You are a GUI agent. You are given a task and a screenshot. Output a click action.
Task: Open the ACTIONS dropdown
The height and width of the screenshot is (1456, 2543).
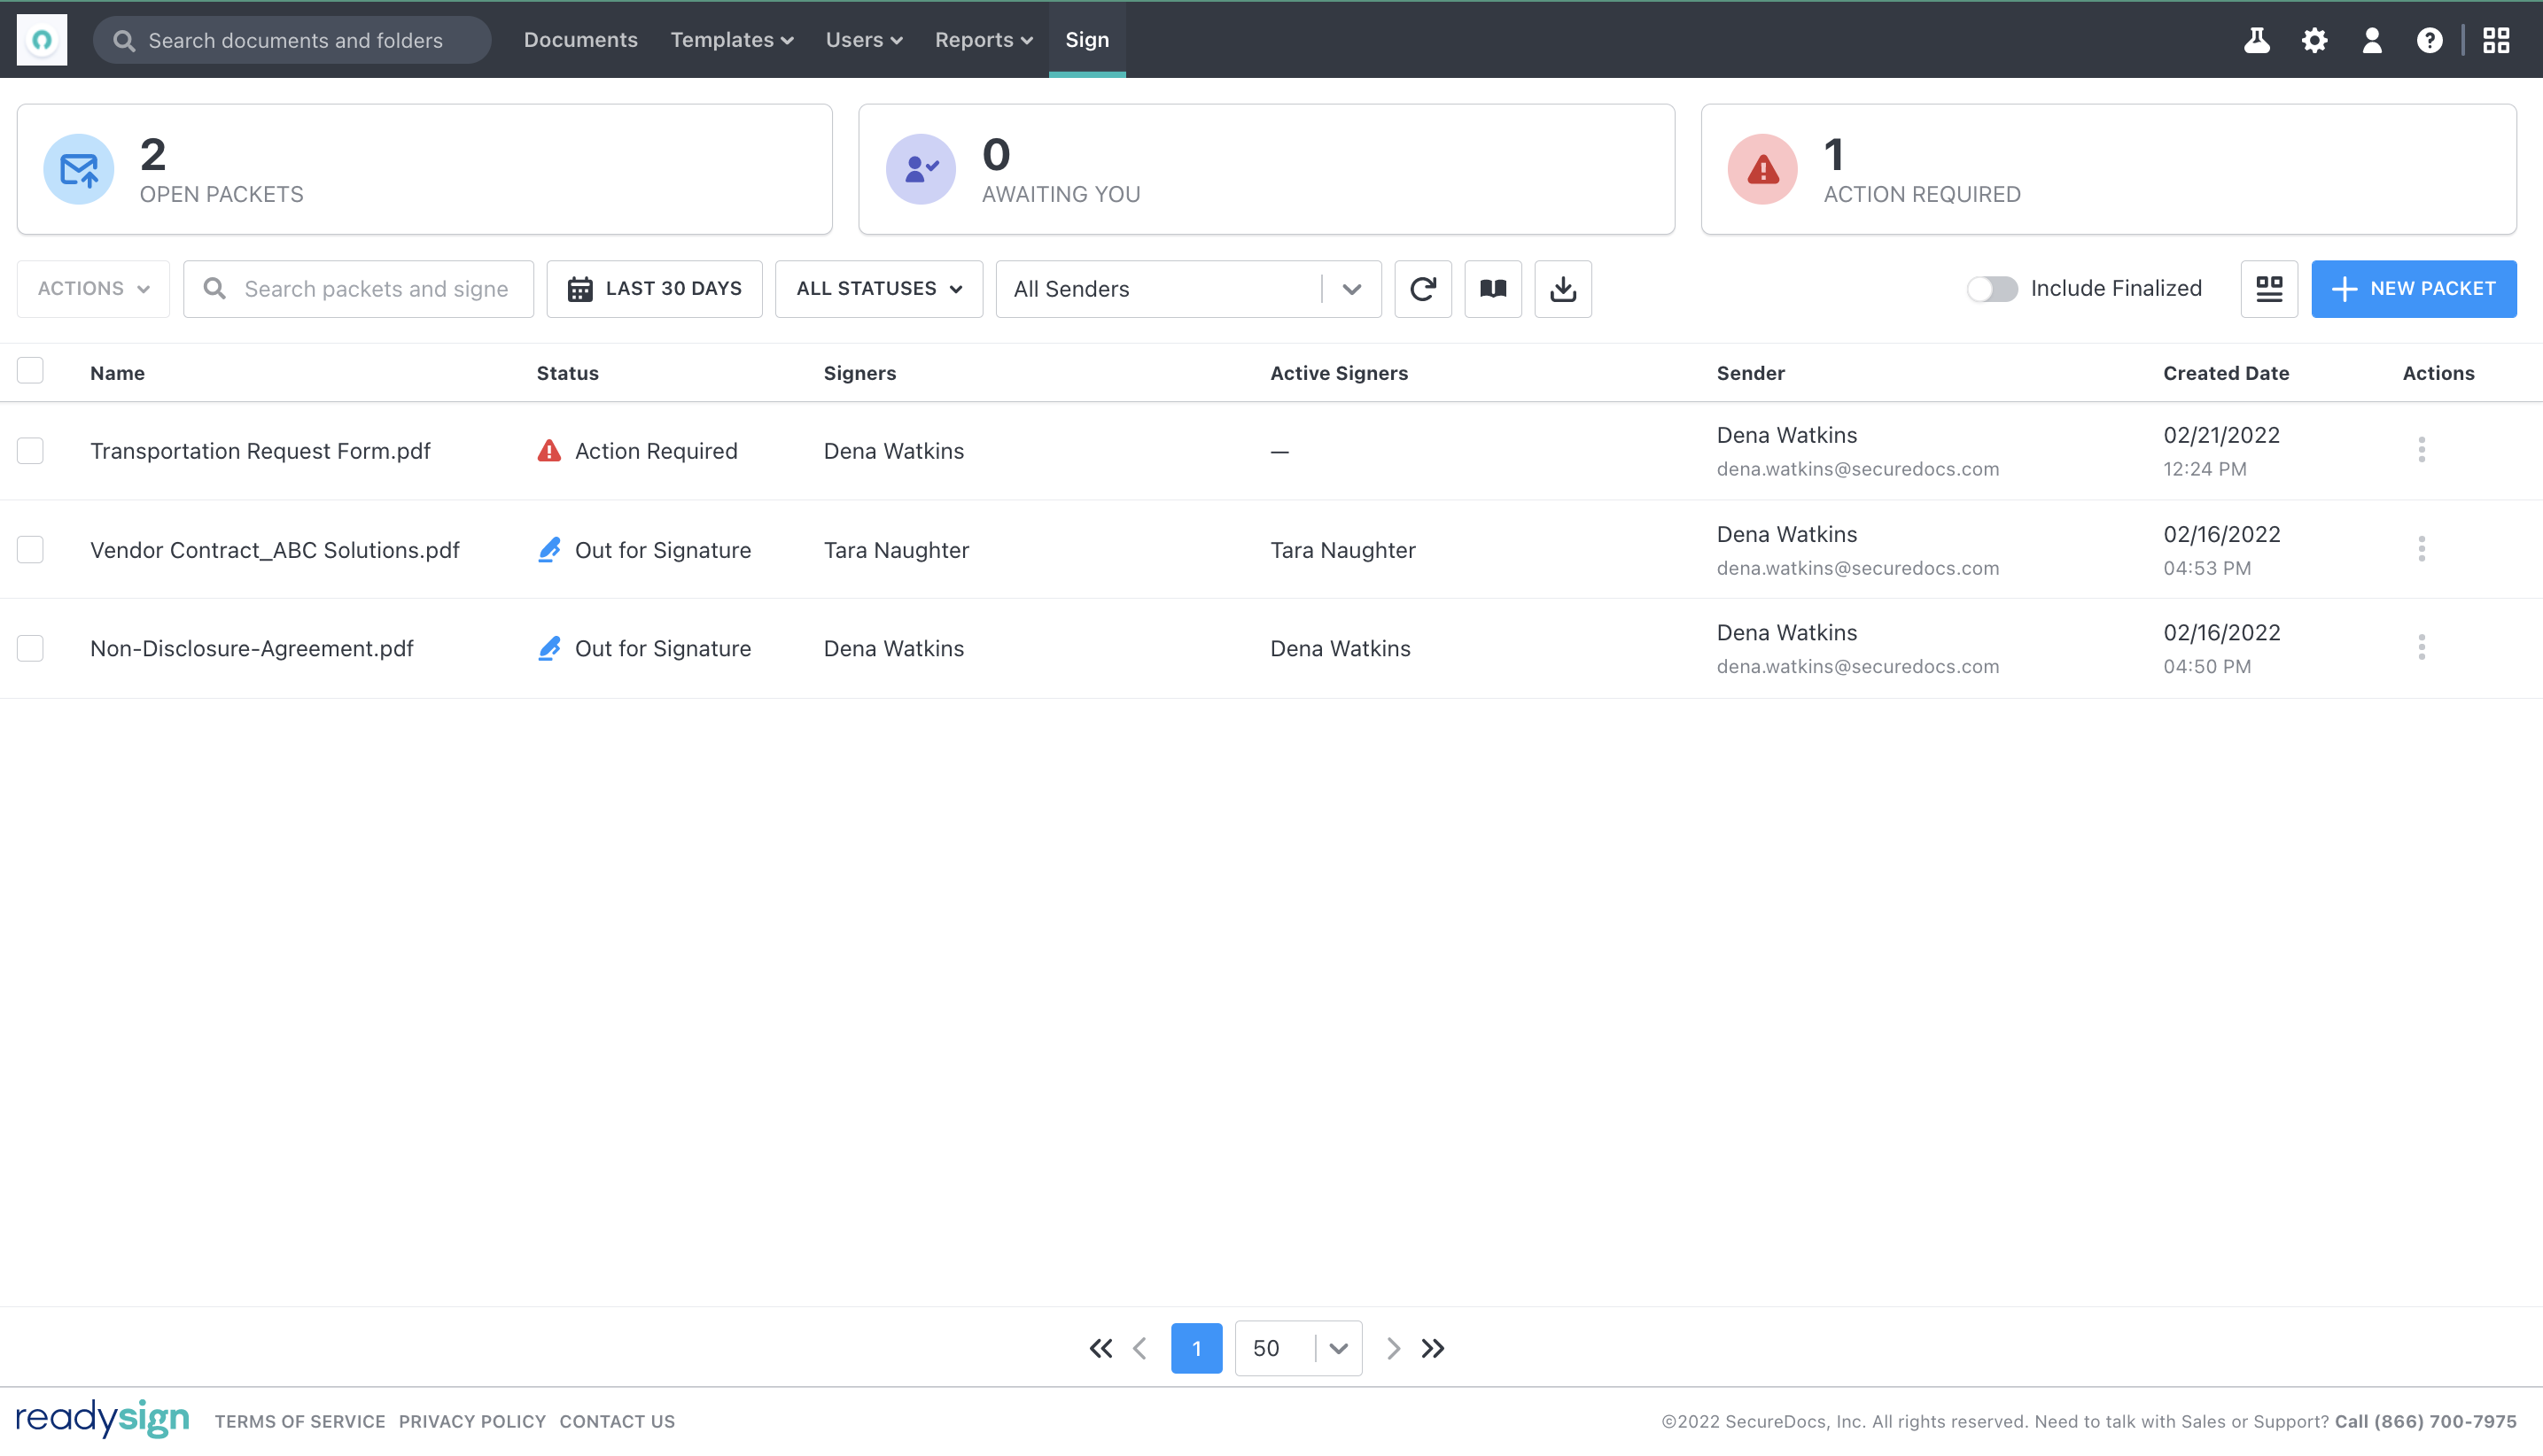tap(92, 288)
